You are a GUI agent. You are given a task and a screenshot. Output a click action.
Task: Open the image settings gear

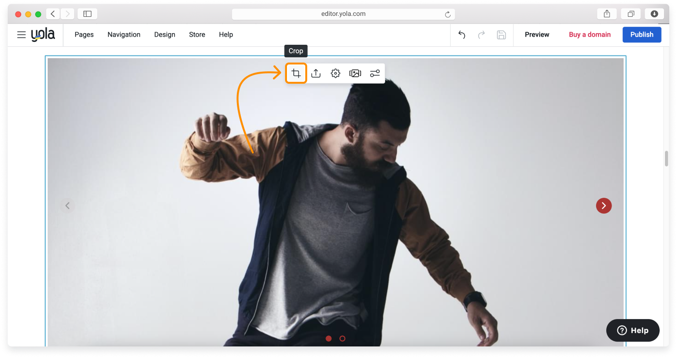click(x=335, y=73)
